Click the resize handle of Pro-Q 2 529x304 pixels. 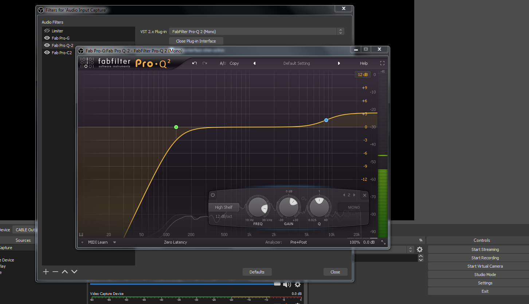pyautogui.click(x=383, y=242)
